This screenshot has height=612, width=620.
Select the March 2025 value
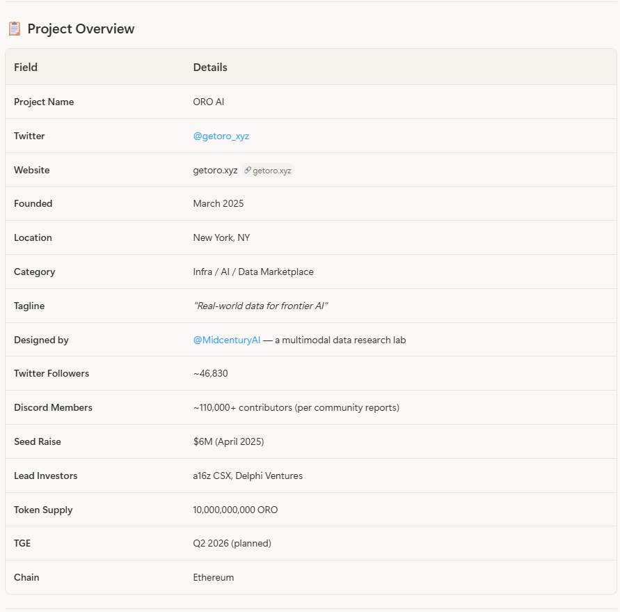tap(218, 203)
